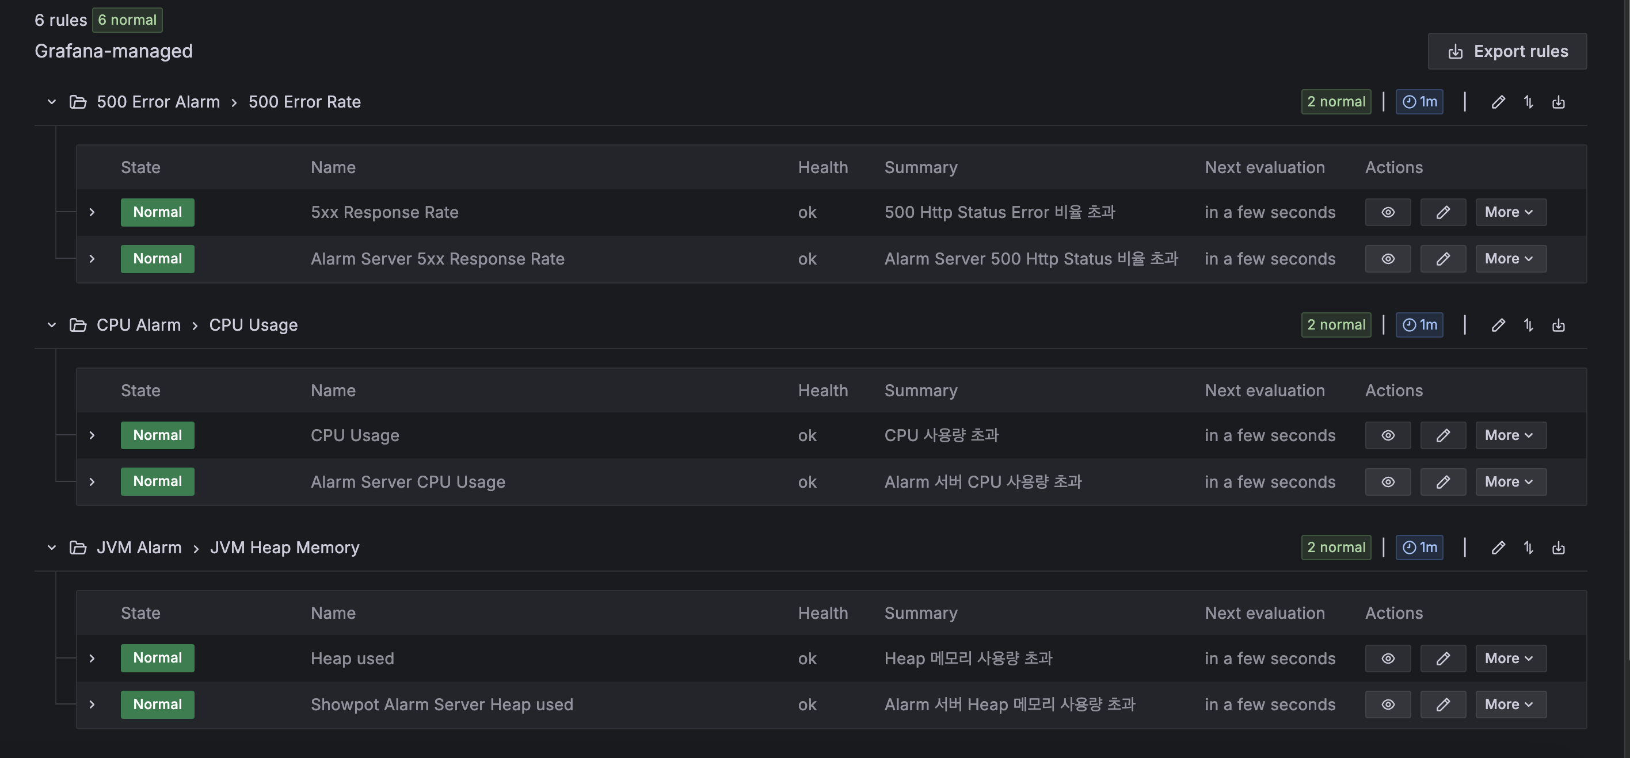Collapse the CPU Alarm group
This screenshot has height=758, width=1630.
pos(52,325)
